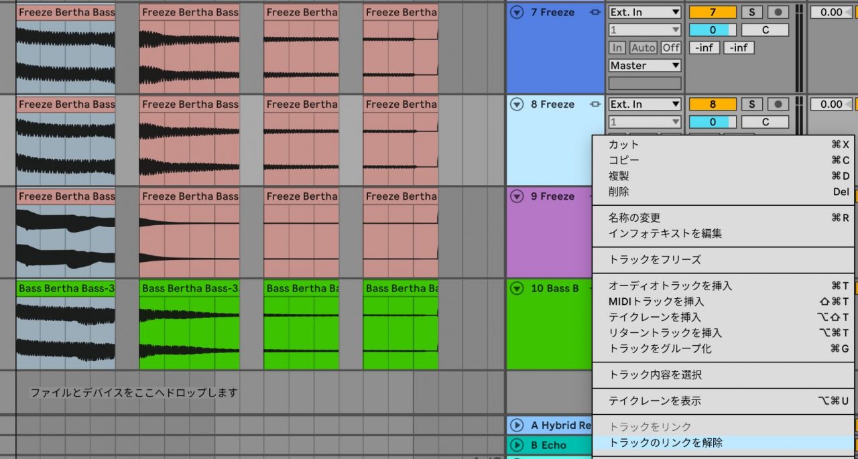Collapse the 9 Freeze track fold arrow

(x=516, y=196)
